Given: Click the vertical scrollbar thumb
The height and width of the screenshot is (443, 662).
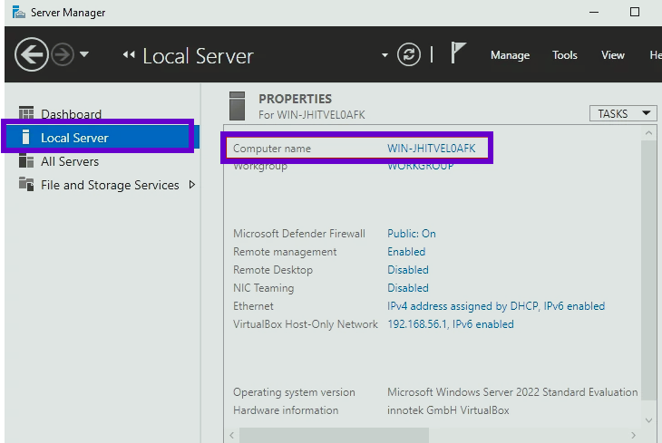Looking at the screenshot, I should pos(649,270).
